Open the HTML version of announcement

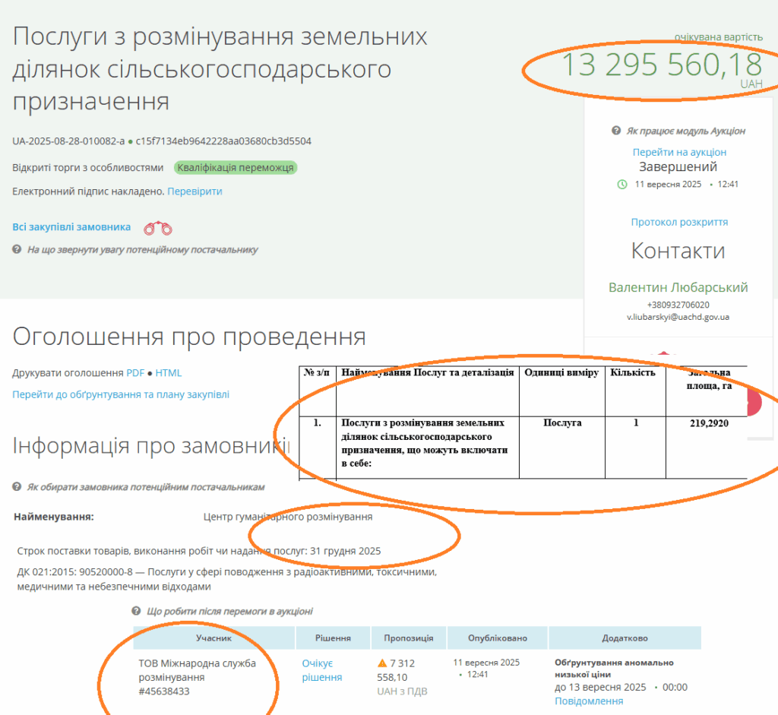(x=169, y=373)
